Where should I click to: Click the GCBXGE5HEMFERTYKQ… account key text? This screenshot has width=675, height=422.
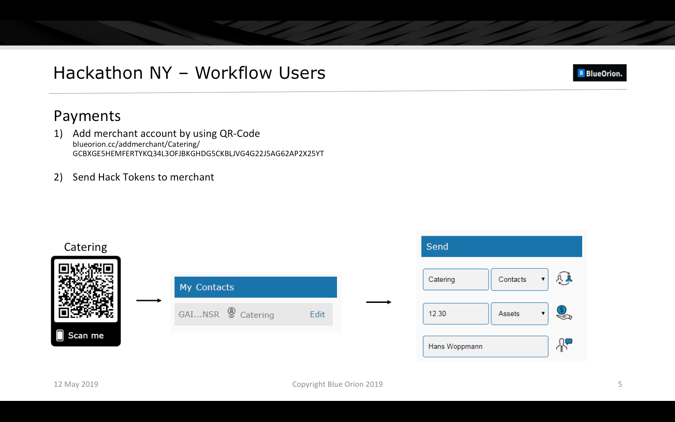click(198, 154)
